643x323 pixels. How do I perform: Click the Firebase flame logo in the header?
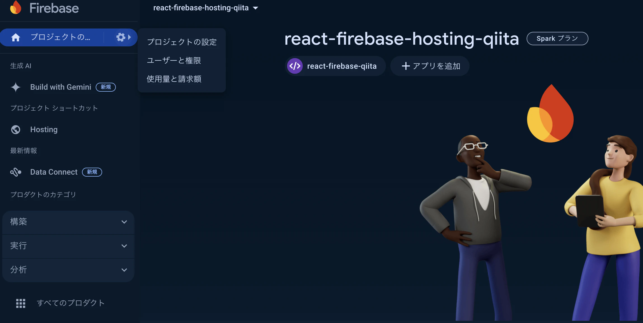(16, 8)
